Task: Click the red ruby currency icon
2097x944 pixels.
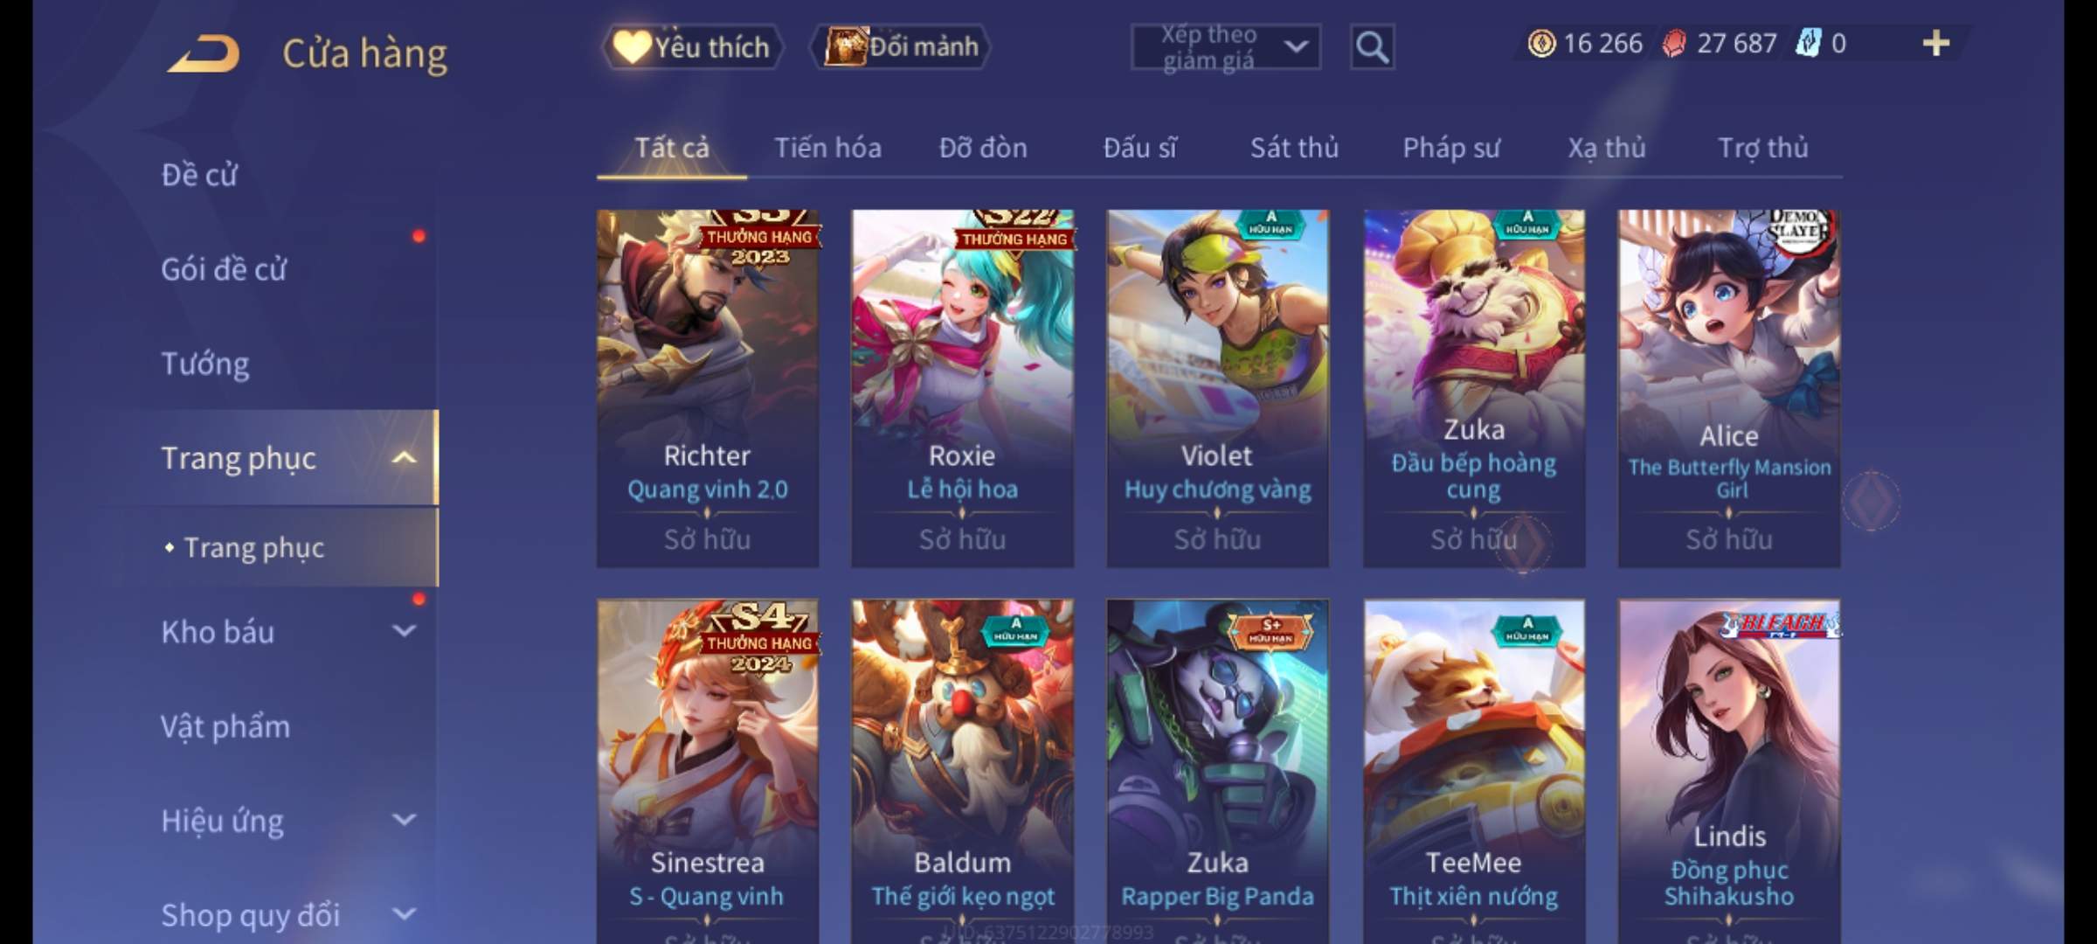Action: tap(1674, 44)
